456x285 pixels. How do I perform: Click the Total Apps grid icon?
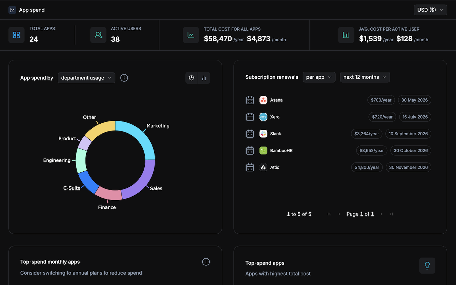tap(16, 35)
